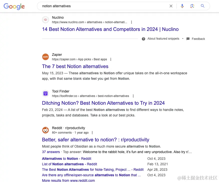219x182 pixels.
Task: Open 'Ditching Notion? Best Notion Alternatives' link
Action: click(x=103, y=103)
